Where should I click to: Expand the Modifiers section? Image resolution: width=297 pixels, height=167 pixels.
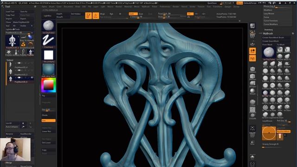click(x=268, y=10)
